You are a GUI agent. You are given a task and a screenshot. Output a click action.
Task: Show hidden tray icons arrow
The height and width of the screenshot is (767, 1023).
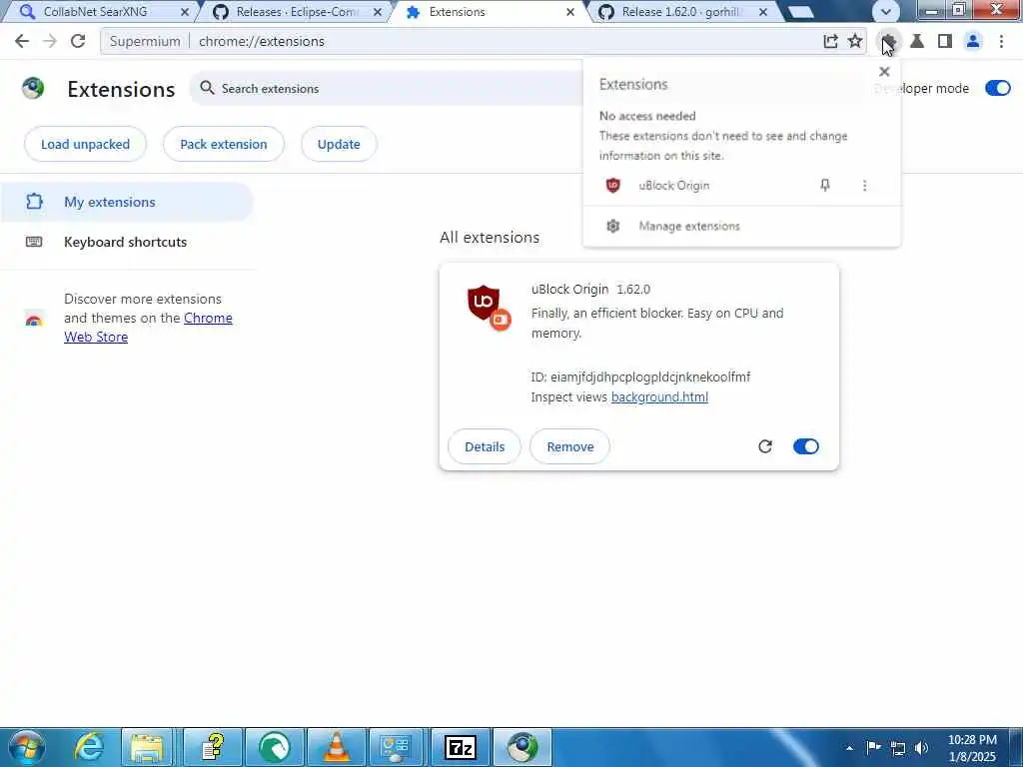[849, 748]
